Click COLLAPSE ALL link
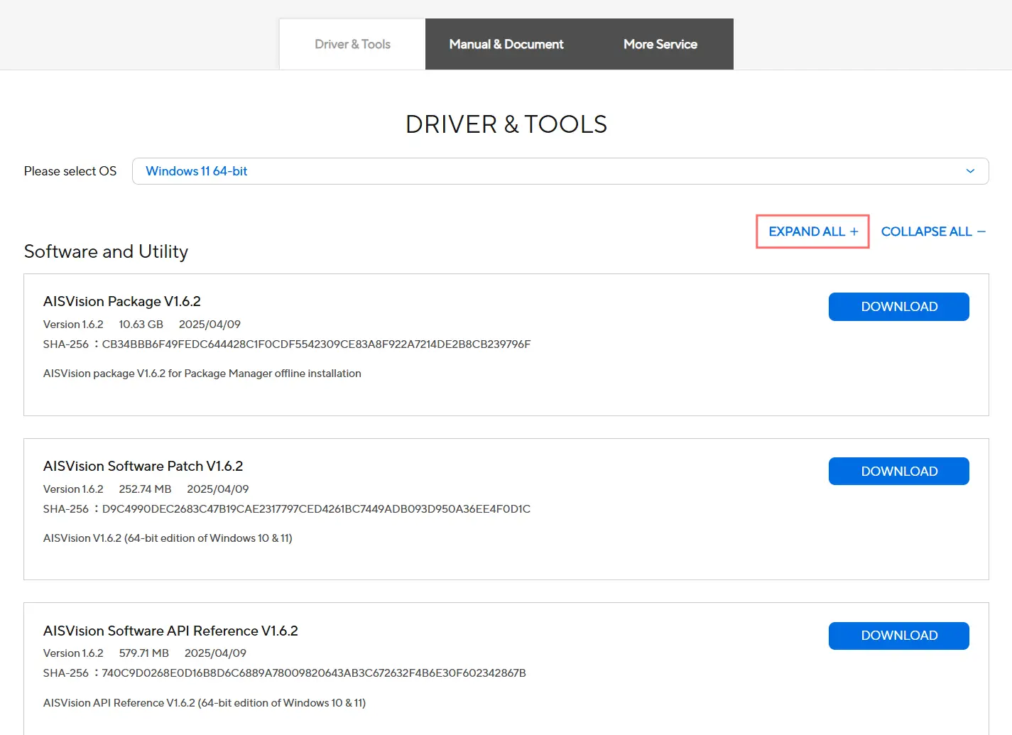 coord(933,232)
